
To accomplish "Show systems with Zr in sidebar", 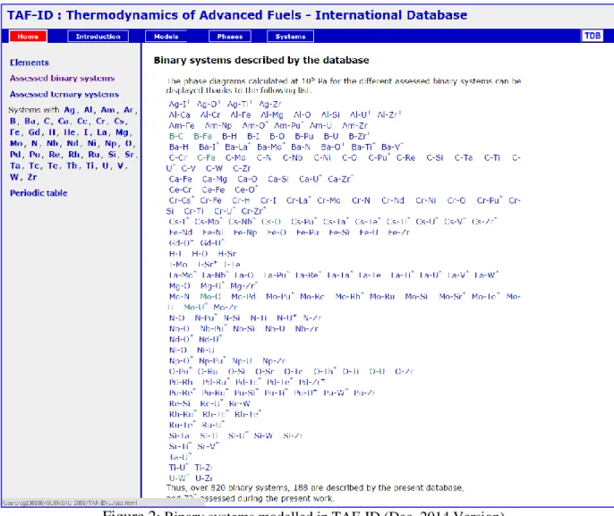I will [x=32, y=177].
